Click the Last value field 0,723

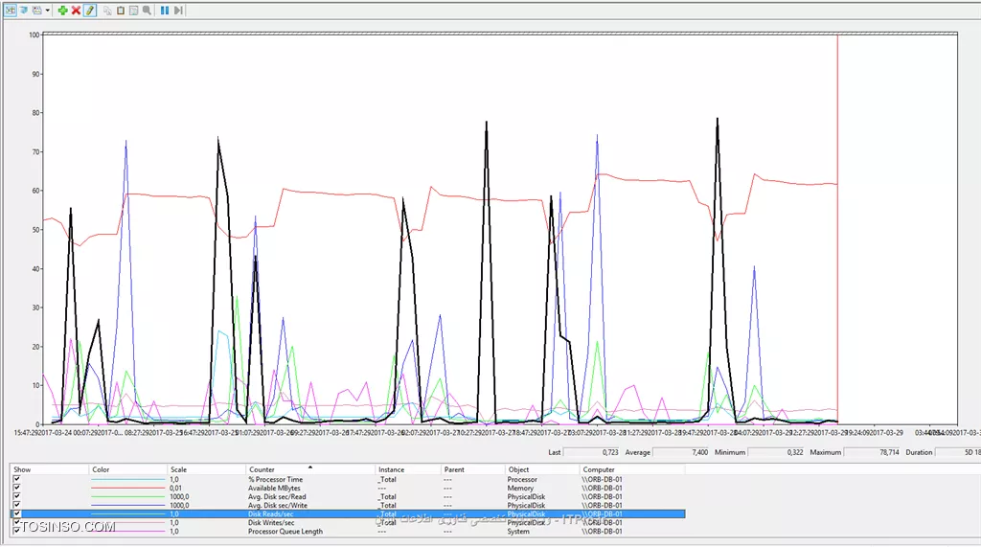tap(591, 452)
